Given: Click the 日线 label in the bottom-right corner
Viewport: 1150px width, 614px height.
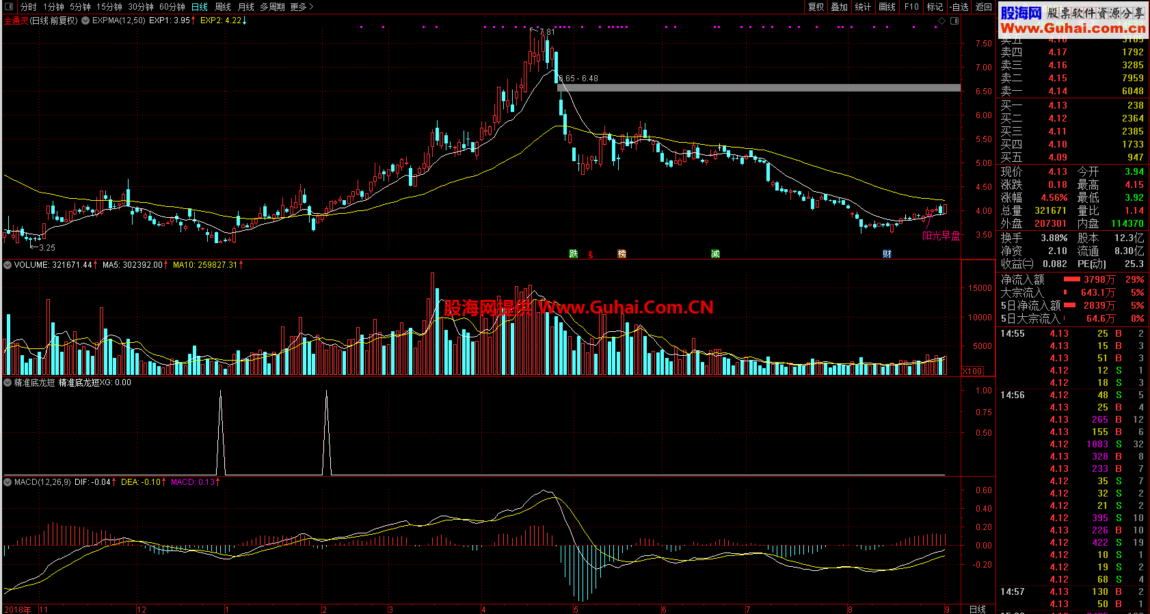Looking at the screenshot, I should click(978, 609).
